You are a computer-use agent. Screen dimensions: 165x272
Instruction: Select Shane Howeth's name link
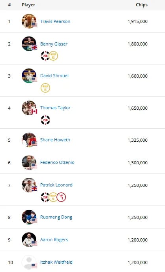click(55, 140)
